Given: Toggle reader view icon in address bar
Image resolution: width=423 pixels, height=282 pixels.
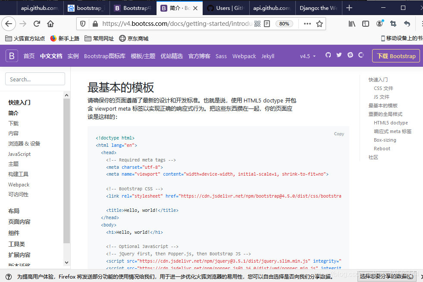Looking at the screenshot, I should click(267, 24).
